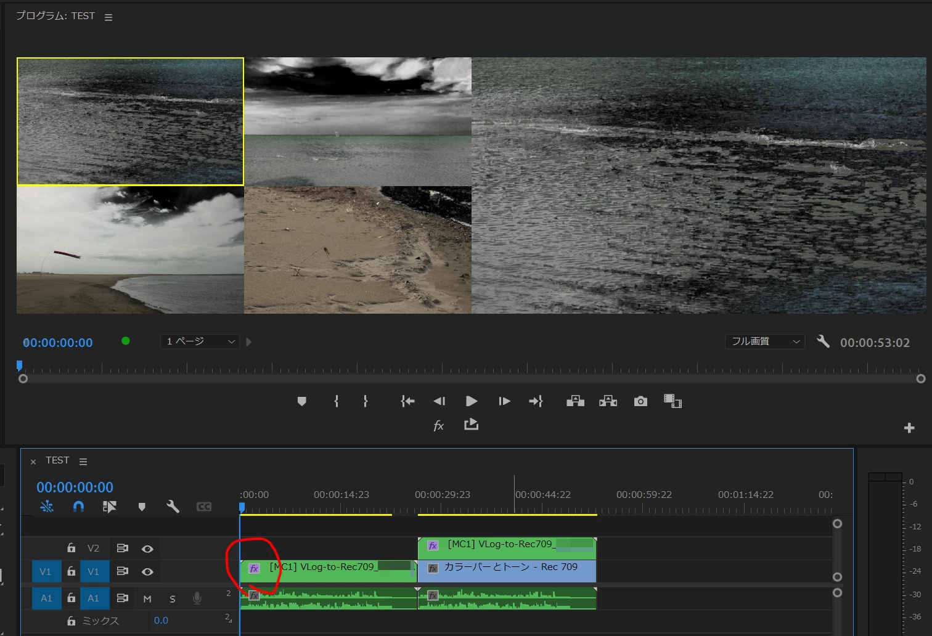
Task: Play the sequence in program monitor
Action: click(472, 401)
